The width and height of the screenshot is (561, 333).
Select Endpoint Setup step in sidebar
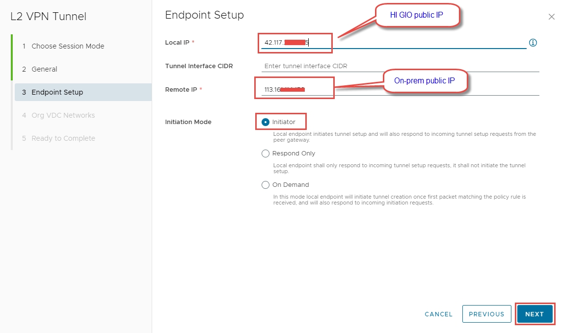pyautogui.click(x=57, y=92)
